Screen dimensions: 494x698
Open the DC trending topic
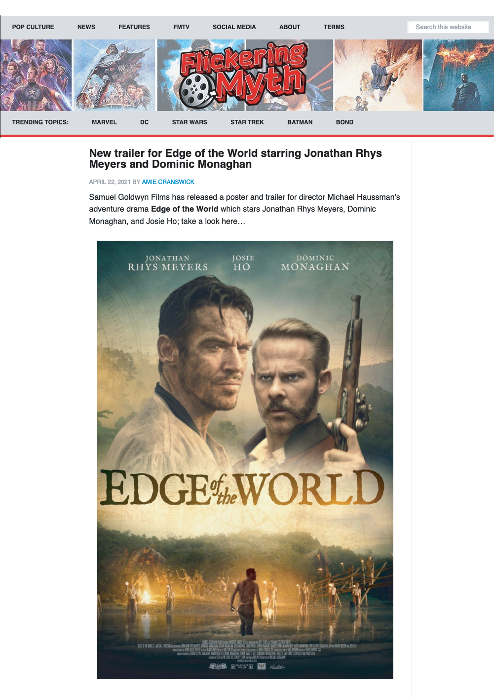(x=144, y=122)
